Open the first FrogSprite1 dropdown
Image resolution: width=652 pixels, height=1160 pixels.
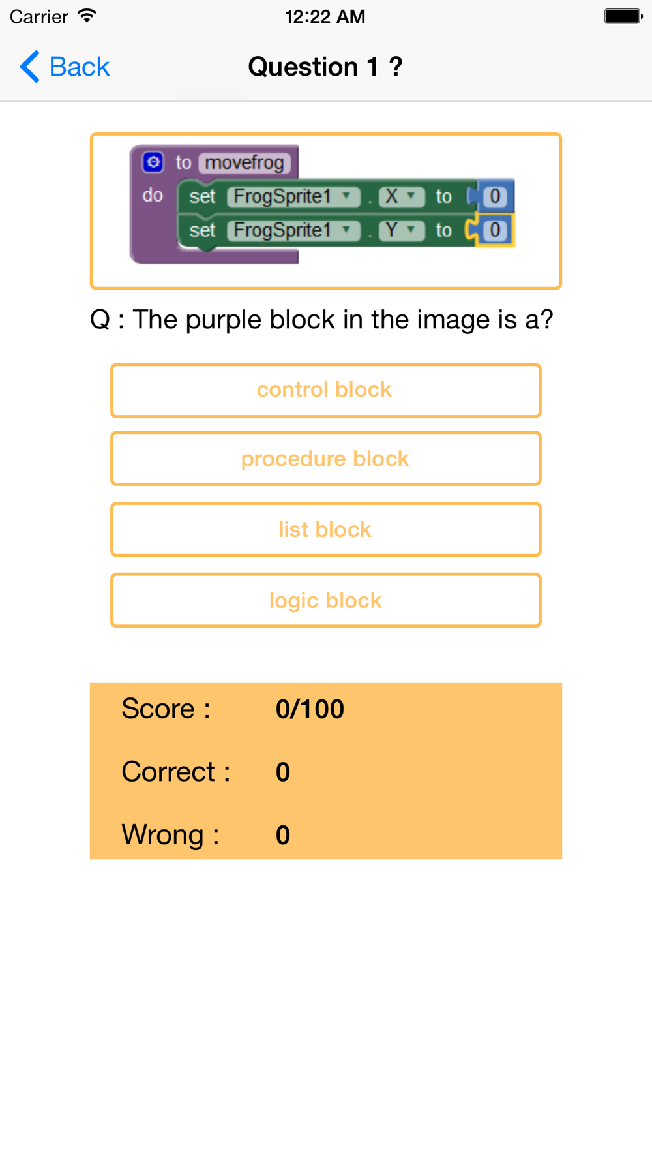pos(293,196)
